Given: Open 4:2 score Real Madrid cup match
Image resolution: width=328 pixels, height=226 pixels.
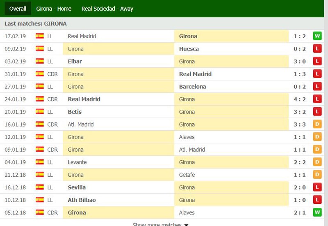Looking at the screenshot, I should pos(300,99).
